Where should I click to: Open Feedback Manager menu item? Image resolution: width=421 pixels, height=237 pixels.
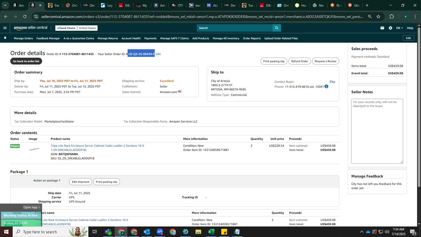coord(48,38)
